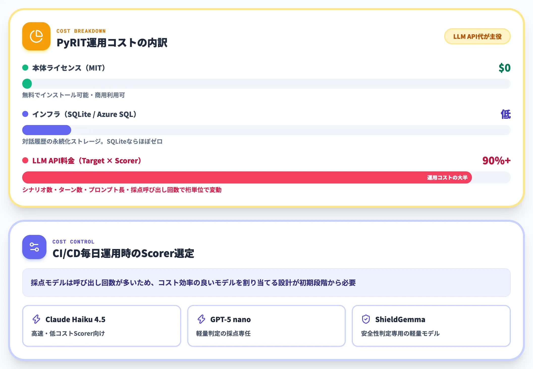Click the purple dot beside インフラ

(25, 114)
